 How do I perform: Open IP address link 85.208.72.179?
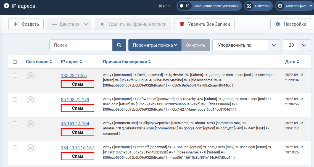click(x=75, y=100)
